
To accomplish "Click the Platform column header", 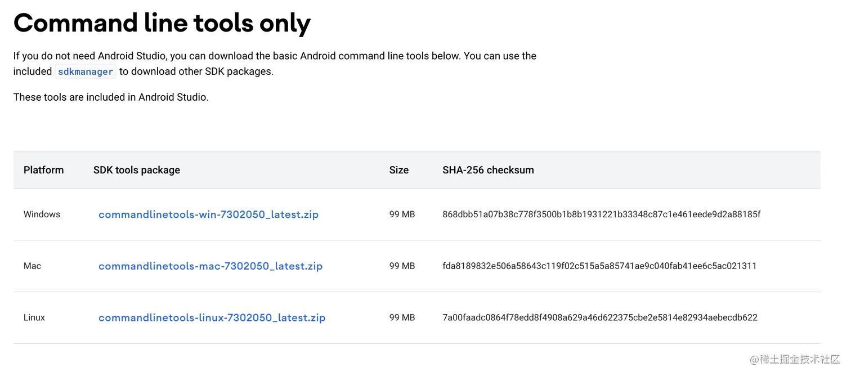I will (x=43, y=170).
